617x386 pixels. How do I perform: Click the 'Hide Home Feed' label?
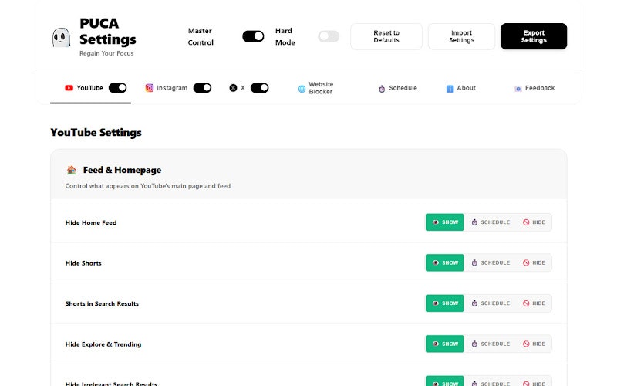tap(91, 223)
